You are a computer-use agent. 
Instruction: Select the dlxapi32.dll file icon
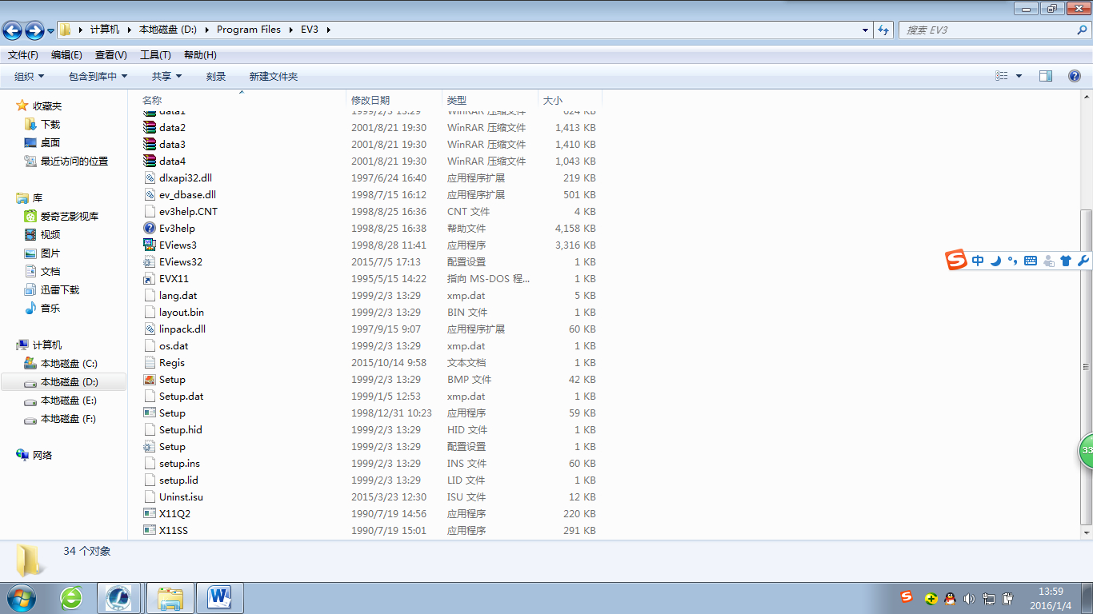coord(150,178)
